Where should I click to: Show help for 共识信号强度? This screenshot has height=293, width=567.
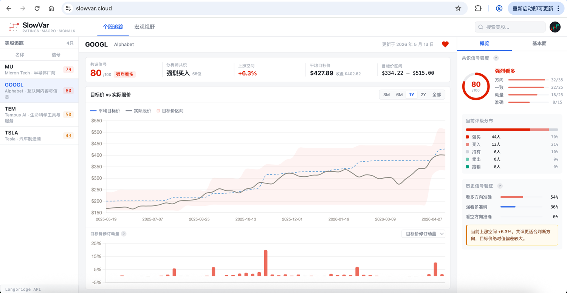pos(496,58)
